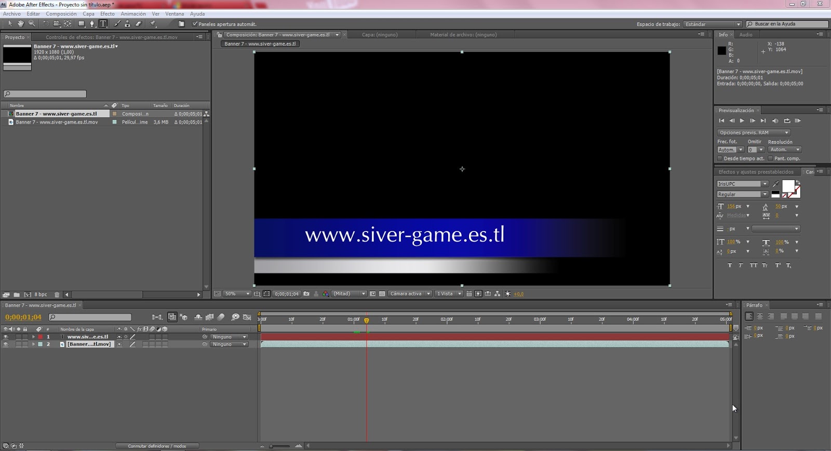
Task: Enable the Desde tiempo act. checkbox
Action: (720, 158)
